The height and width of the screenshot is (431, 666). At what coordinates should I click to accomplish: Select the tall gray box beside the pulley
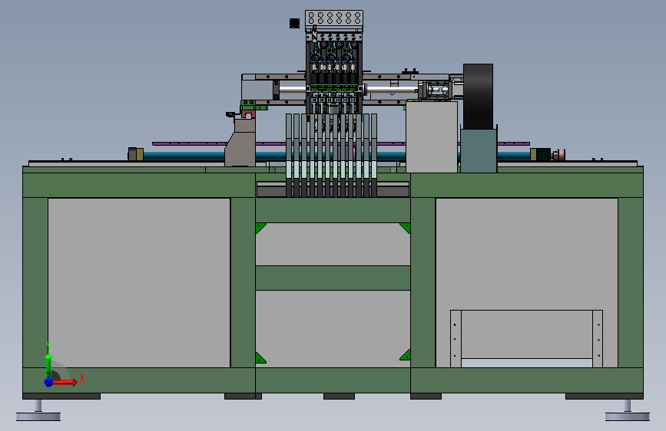(432, 137)
